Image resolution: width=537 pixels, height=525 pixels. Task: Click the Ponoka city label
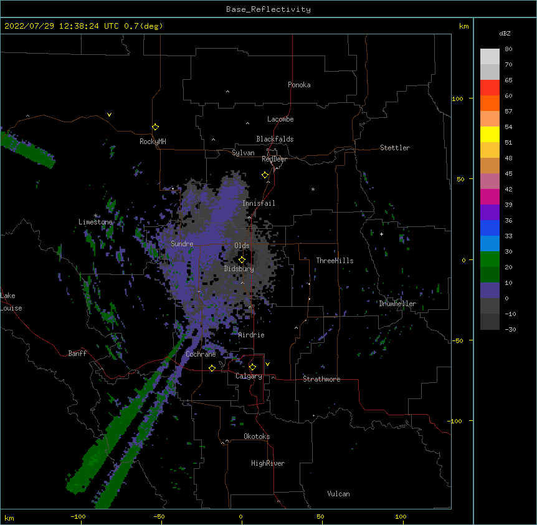(299, 85)
